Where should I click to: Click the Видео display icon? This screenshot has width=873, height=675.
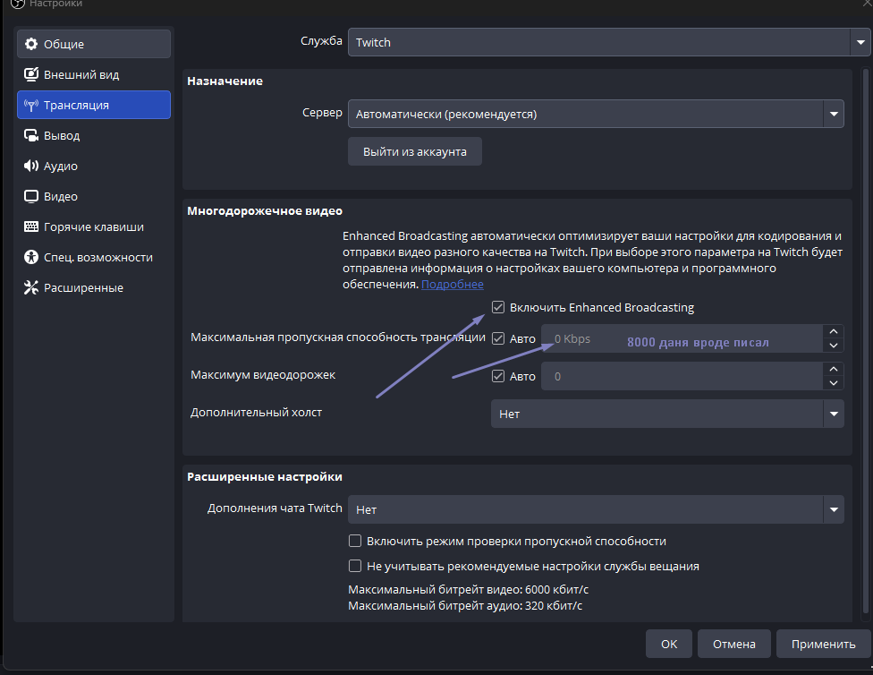(x=31, y=197)
